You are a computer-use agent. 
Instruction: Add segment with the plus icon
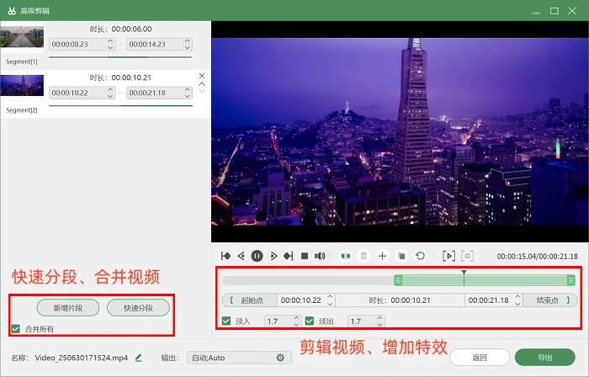pos(382,256)
